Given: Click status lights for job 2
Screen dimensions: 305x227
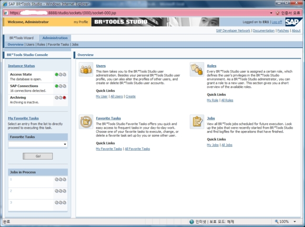Looking at the screenshot, I should [x=61, y=191].
